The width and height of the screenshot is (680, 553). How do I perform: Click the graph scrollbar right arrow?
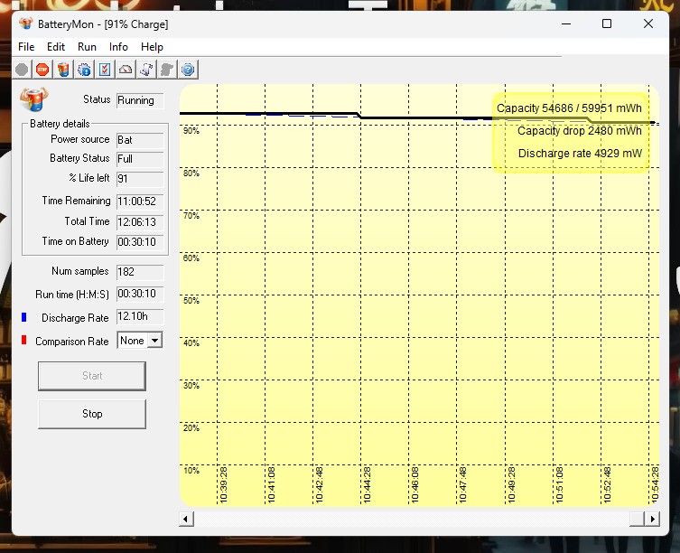[x=653, y=519]
